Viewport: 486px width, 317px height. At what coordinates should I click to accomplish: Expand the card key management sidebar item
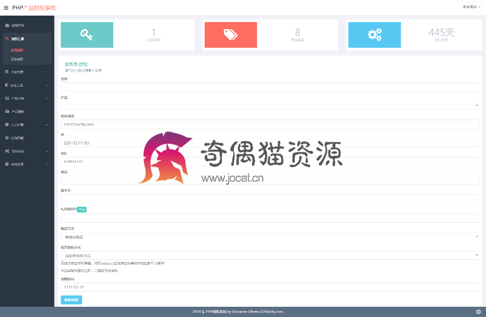[x=27, y=72]
